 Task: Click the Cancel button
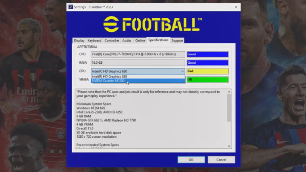coord(221,160)
